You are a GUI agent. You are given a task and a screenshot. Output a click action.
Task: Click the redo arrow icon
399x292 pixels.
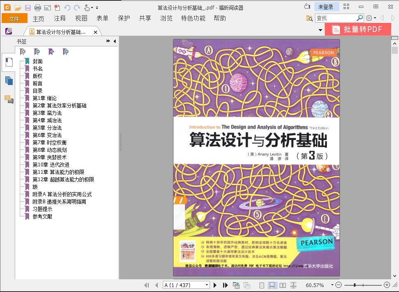point(77,8)
